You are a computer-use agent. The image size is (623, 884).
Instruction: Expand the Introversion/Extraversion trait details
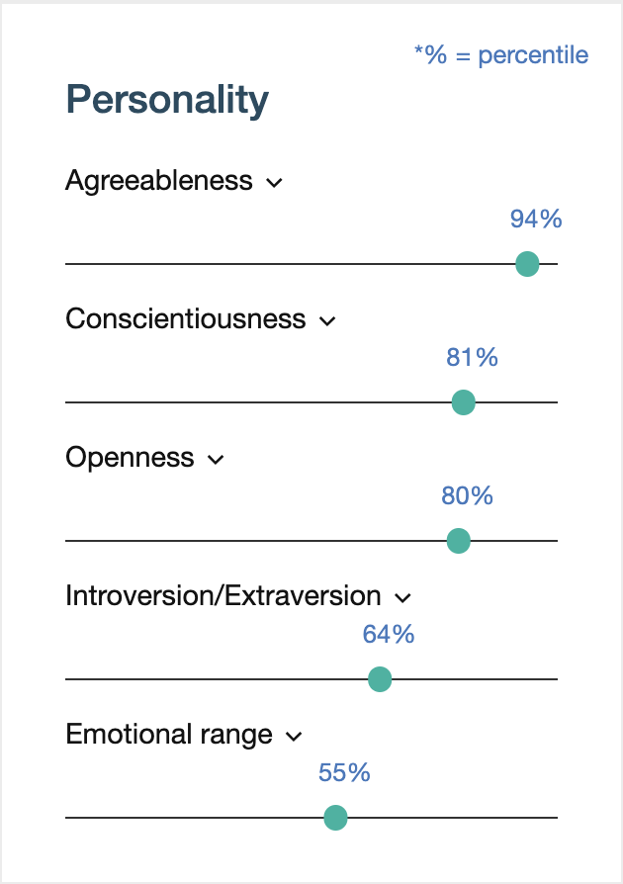pos(402,597)
